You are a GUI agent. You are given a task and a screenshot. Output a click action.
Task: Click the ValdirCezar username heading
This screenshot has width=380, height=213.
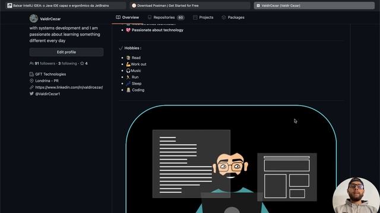pos(50,19)
